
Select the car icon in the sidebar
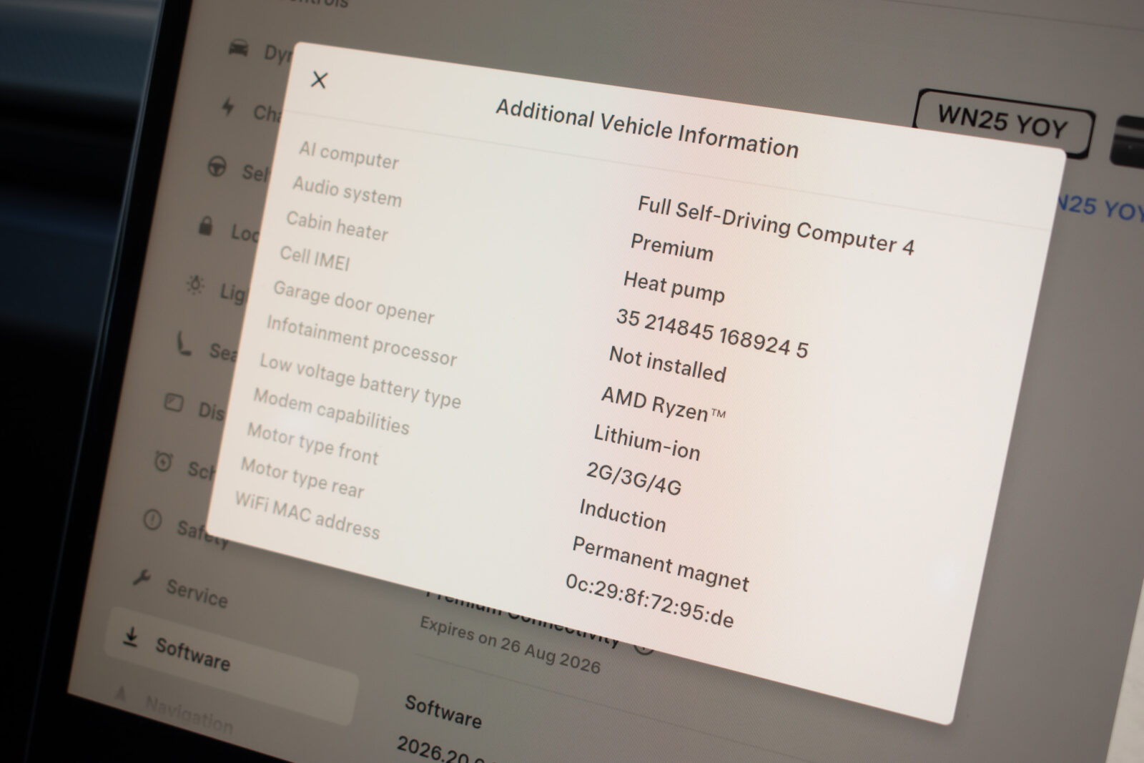click(239, 48)
